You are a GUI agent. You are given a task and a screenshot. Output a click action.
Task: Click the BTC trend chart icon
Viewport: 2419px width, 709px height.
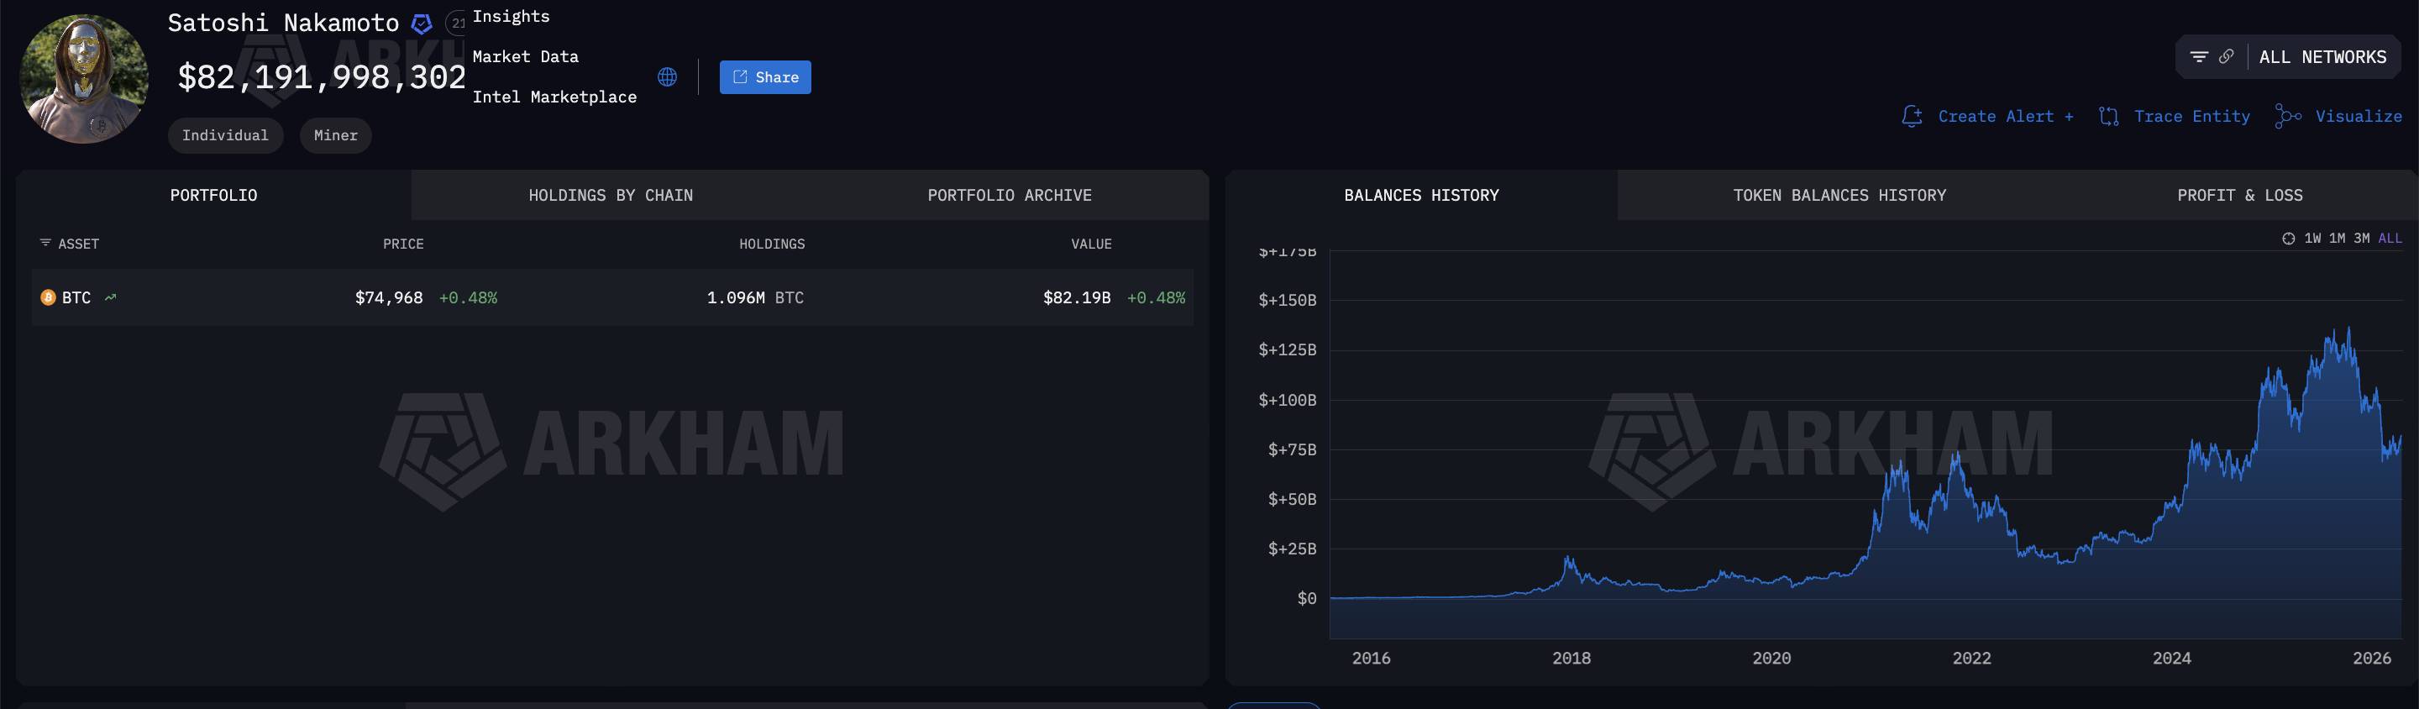pyautogui.click(x=111, y=297)
